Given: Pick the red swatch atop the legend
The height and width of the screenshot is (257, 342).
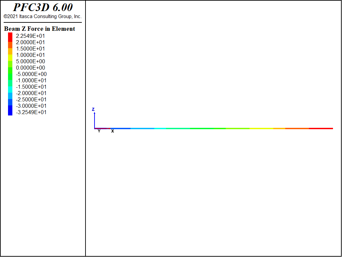Looking at the screenshot, I should (10, 37).
